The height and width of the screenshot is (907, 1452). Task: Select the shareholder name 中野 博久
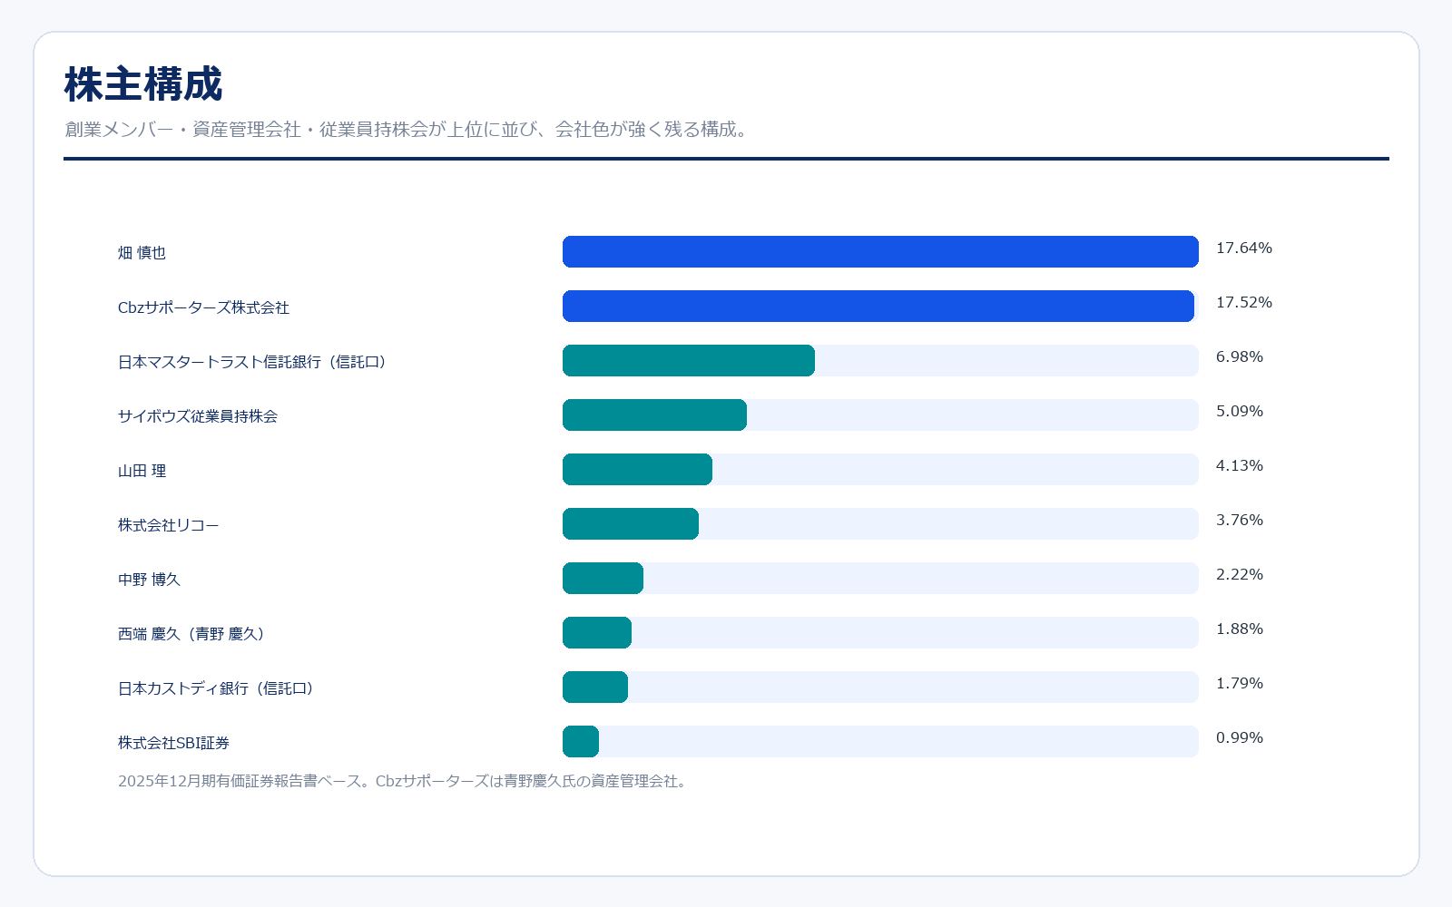click(149, 580)
